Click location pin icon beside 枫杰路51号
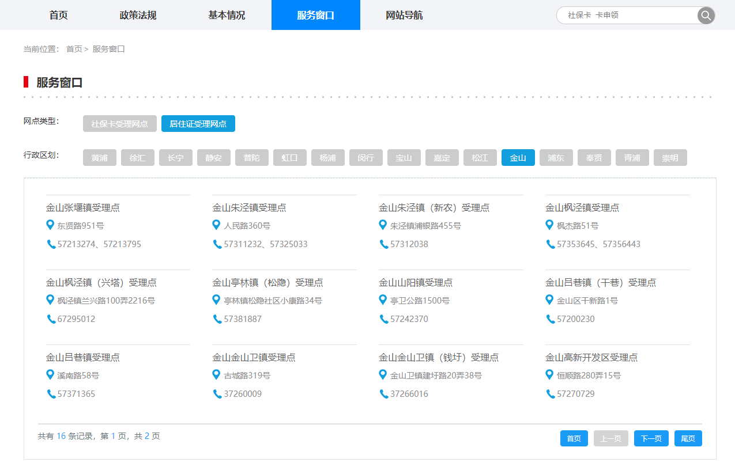735x466 pixels. pos(549,225)
